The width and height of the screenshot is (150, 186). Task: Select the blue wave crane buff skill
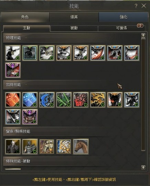(x=47, y=100)
